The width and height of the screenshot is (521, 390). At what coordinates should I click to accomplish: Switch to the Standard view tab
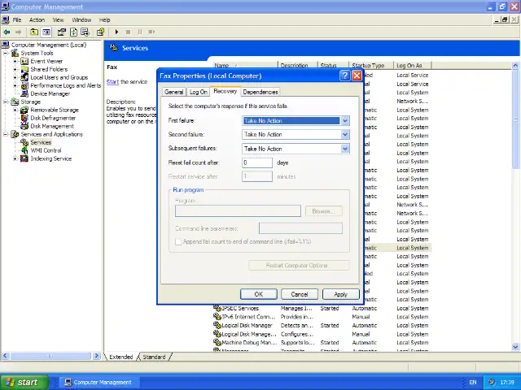154,357
